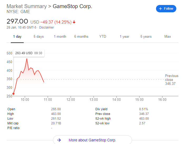Click the red down arrow beside the percentage

(74, 22)
